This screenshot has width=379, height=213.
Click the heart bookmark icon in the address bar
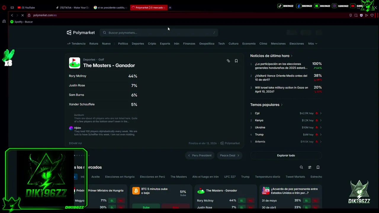tap(372, 15)
